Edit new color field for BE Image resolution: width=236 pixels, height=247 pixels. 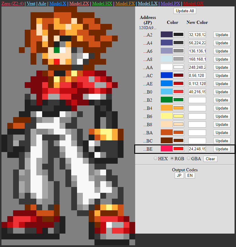click(197, 149)
